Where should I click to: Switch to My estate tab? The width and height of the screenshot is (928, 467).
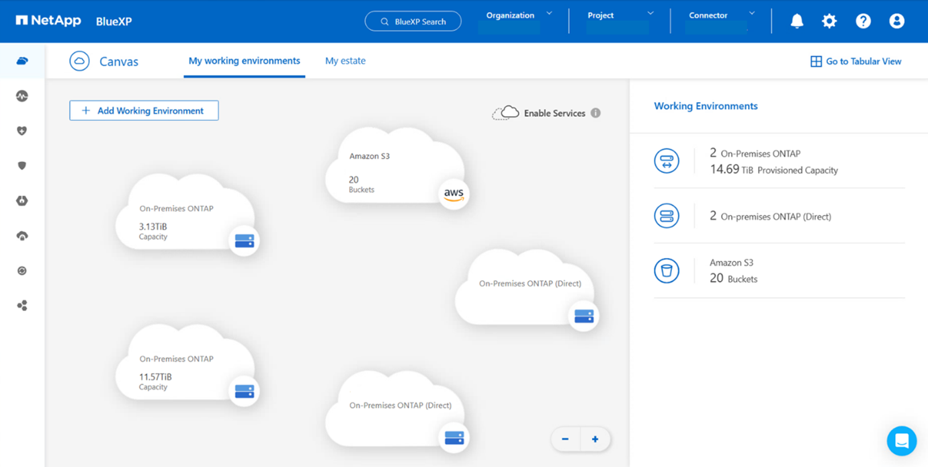345,60
